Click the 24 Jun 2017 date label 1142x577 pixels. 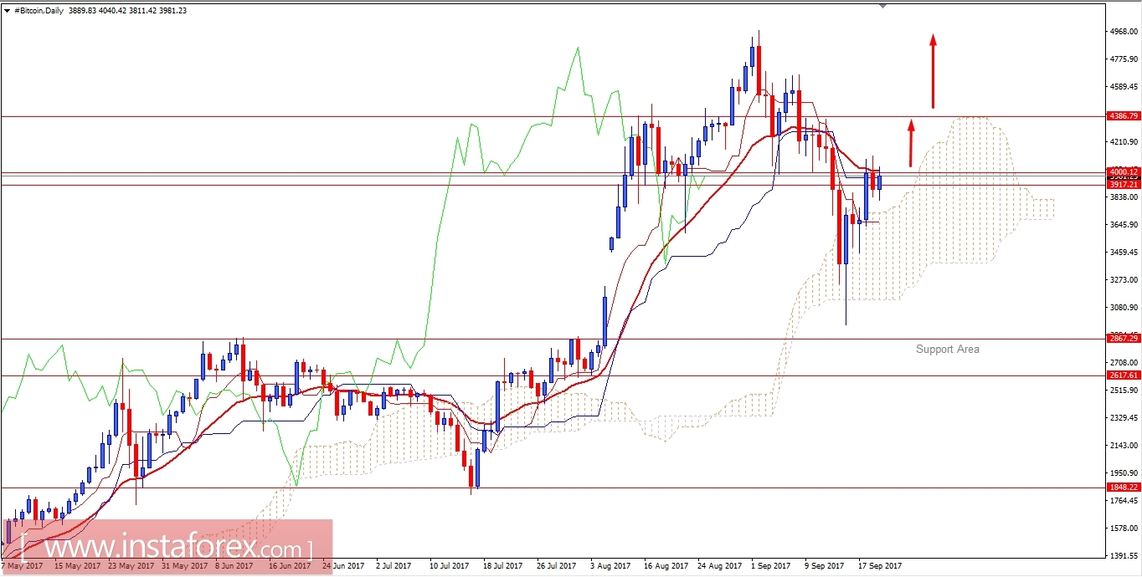click(x=343, y=566)
